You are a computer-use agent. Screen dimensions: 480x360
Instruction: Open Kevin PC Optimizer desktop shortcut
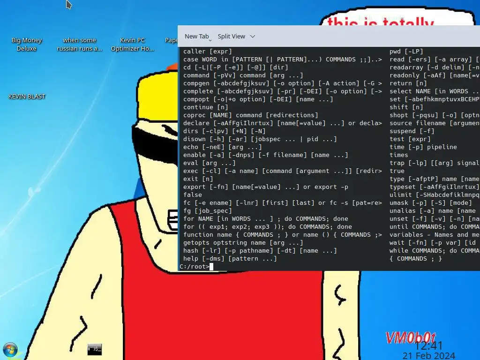pos(132,44)
